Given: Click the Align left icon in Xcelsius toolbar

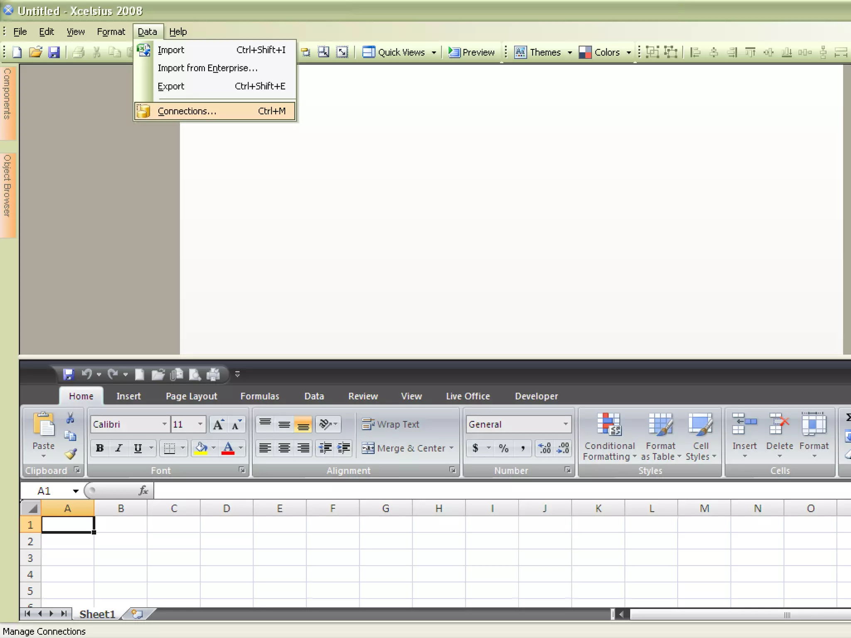Looking at the screenshot, I should click(x=695, y=52).
